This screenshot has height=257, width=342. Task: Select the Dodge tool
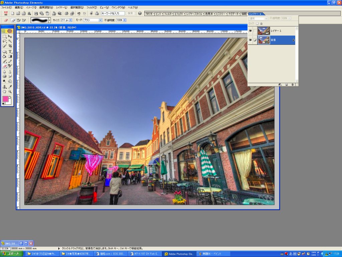pos(4,81)
